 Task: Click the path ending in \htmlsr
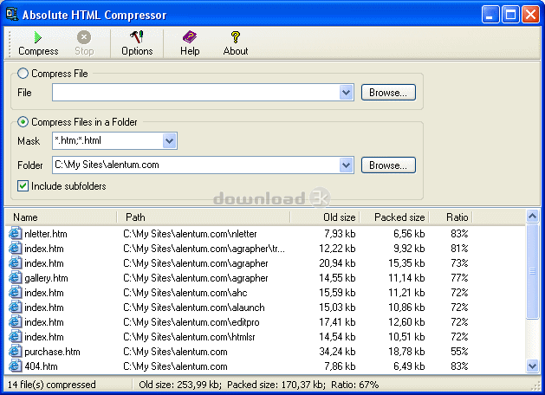189,337
